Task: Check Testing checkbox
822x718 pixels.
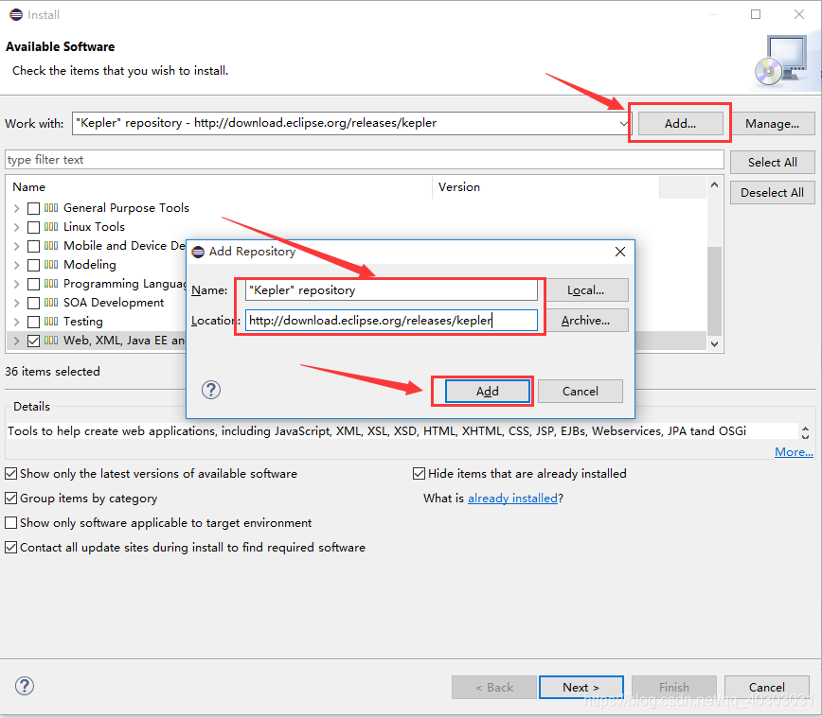Action: click(x=33, y=322)
